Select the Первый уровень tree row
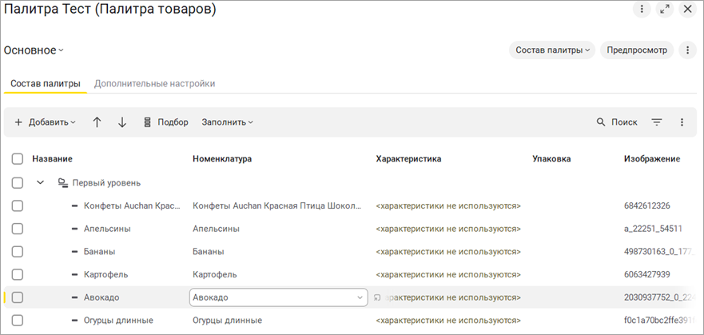Screen dimensions: 704x335 [106, 183]
